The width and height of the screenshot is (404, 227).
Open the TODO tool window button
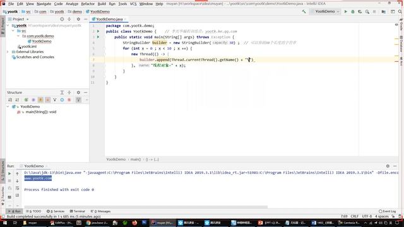[x=33, y=211]
